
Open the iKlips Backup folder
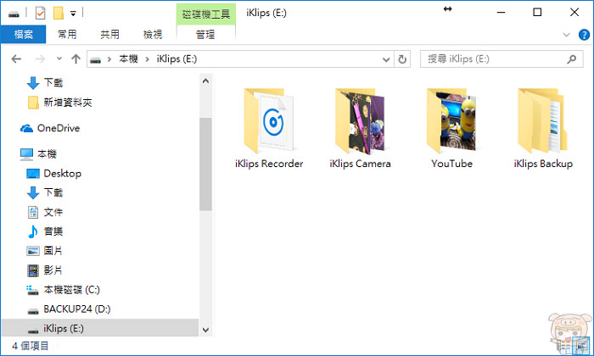point(543,129)
